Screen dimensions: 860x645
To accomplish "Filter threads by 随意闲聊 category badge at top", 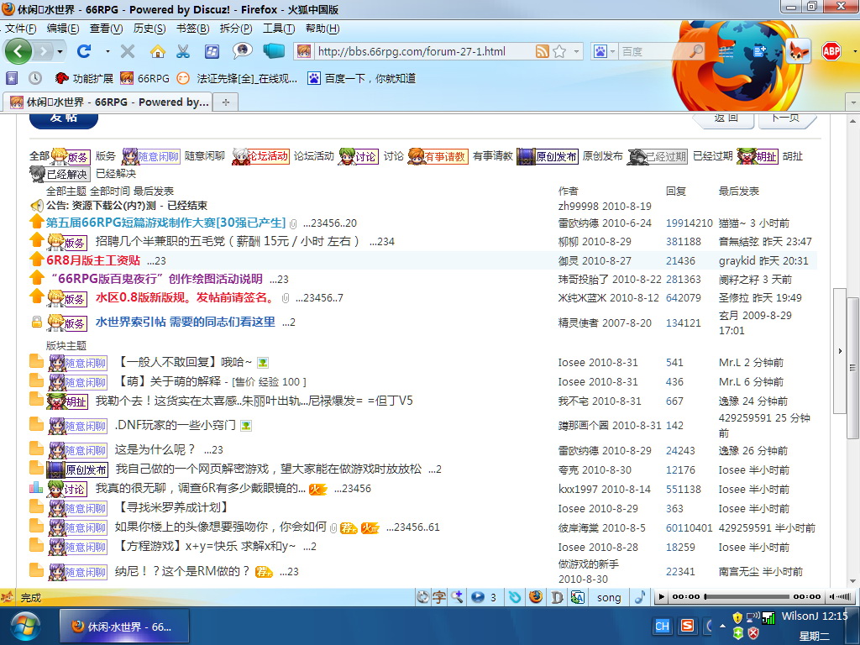I will click(x=150, y=155).
